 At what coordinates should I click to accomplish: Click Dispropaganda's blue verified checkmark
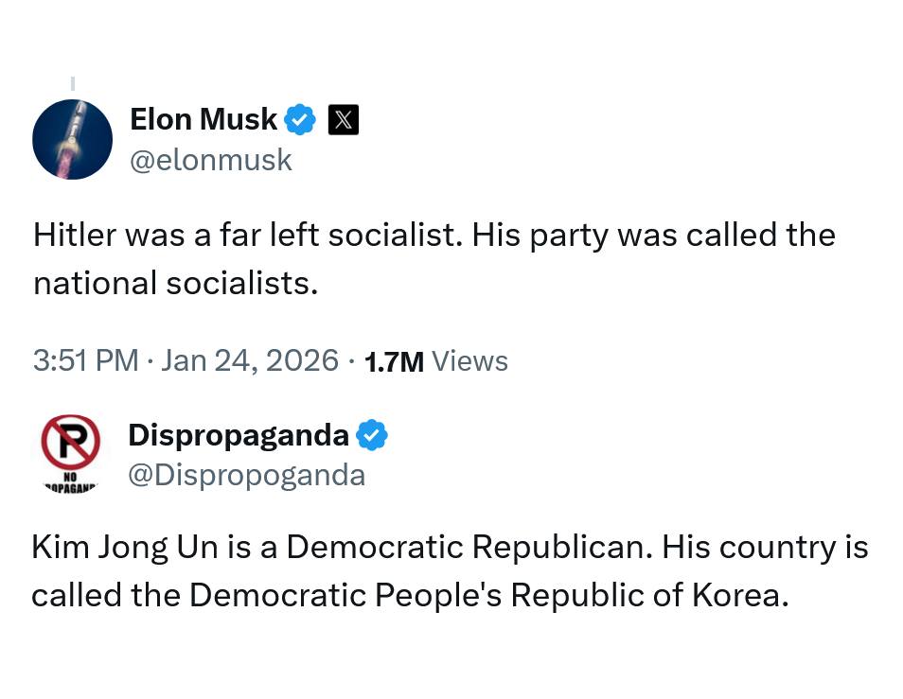pos(372,435)
